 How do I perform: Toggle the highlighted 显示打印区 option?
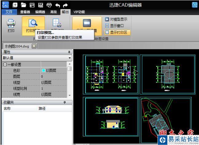coord(117,32)
